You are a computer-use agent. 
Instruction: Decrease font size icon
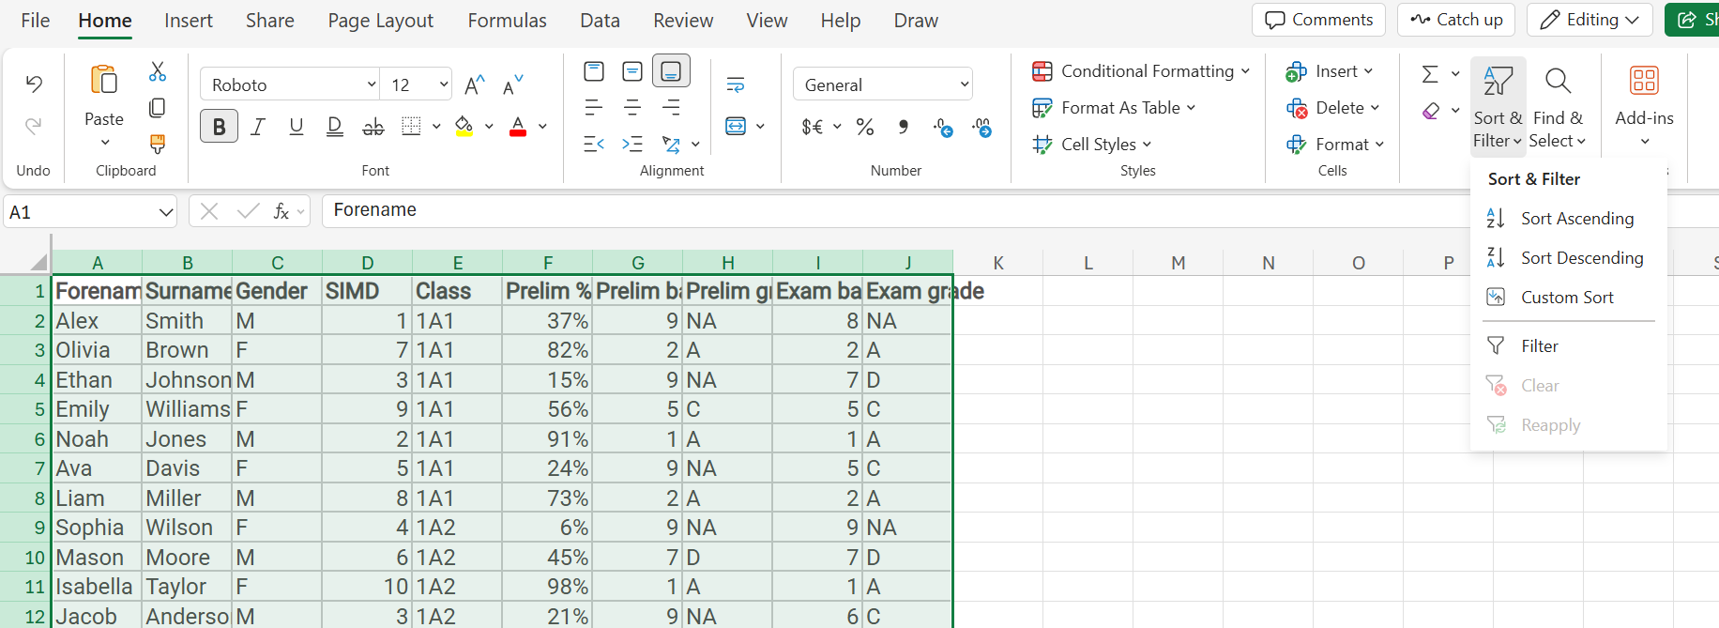click(x=513, y=85)
